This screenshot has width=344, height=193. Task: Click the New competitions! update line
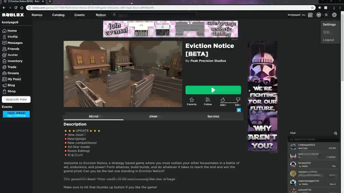(82, 143)
